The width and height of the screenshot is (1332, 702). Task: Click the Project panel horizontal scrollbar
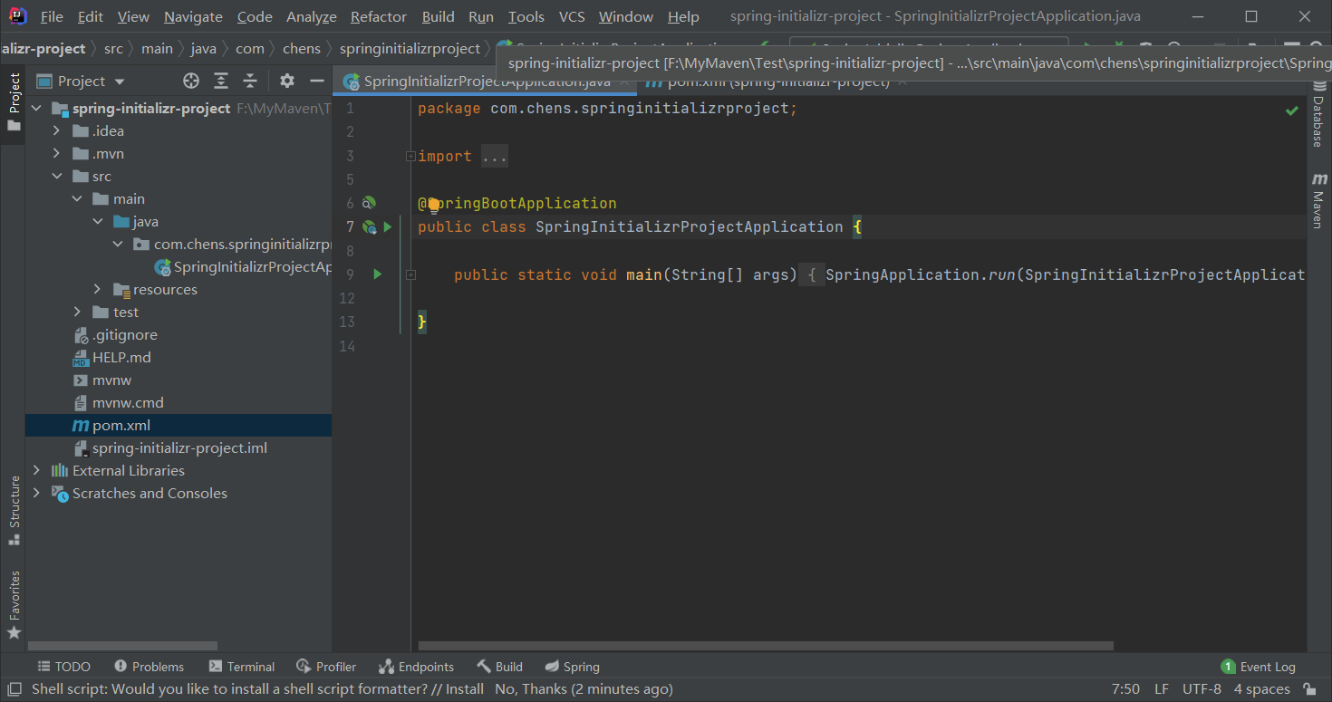pyautogui.click(x=122, y=646)
